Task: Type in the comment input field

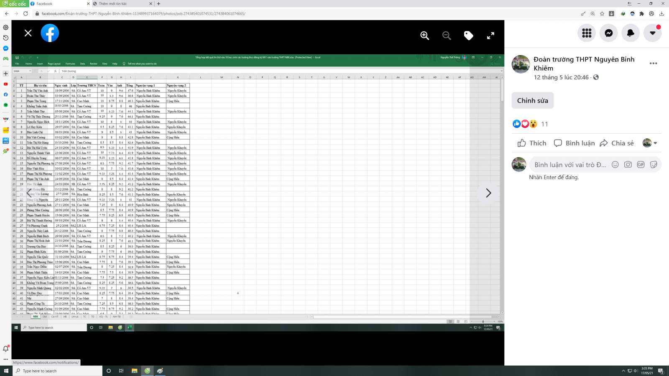Action: (569, 165)
